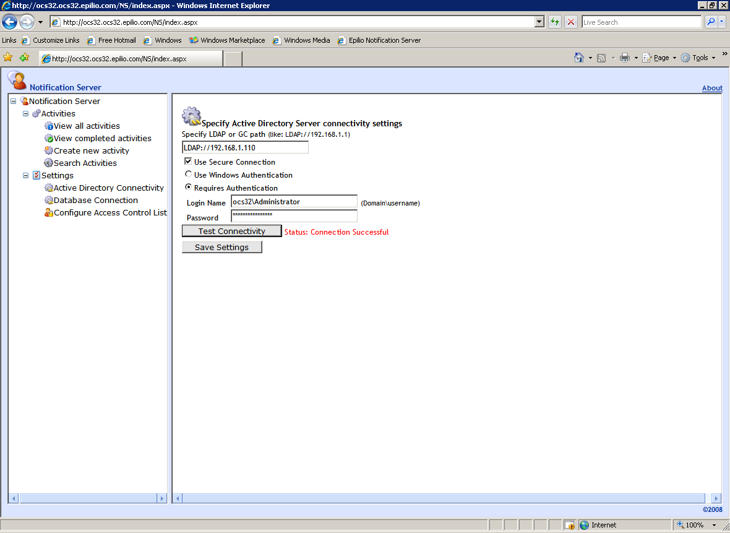Click the browser address URL field
Screen dimensions: 730x533
(298, 22)
